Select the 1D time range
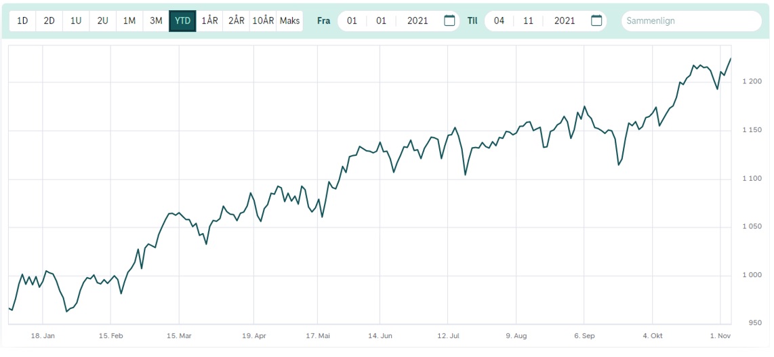Viewport: 774px width, 357px height. (22, 20)
